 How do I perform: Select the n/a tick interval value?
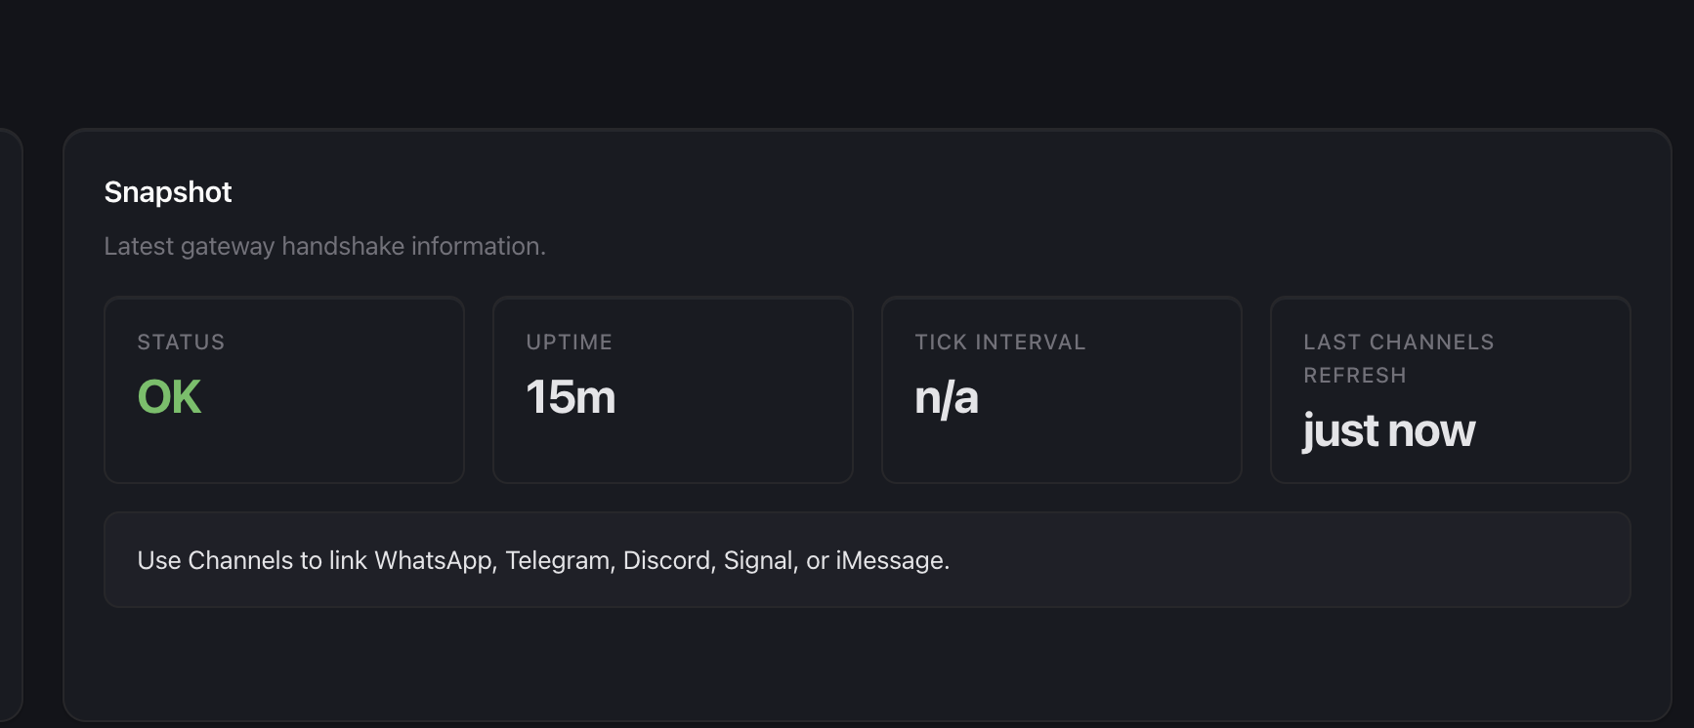click(x=946, y=398)
